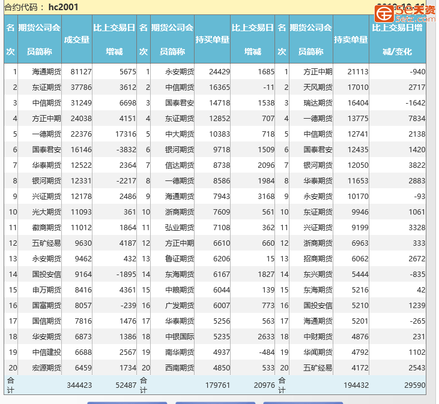Select 东海期货 in the long ranking
Viewport: 439px width, 404px height.
(x=180, y=275)
